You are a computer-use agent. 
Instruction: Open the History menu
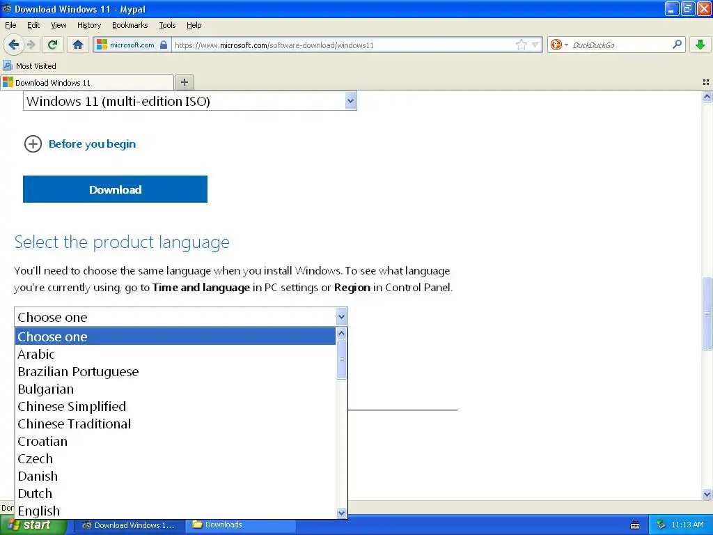click(88, 25)
